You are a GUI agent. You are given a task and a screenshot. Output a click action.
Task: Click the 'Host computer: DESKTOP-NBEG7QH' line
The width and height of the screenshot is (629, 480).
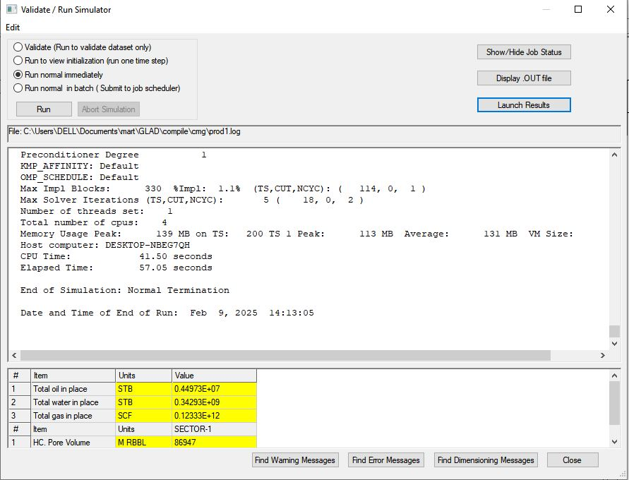105,245
